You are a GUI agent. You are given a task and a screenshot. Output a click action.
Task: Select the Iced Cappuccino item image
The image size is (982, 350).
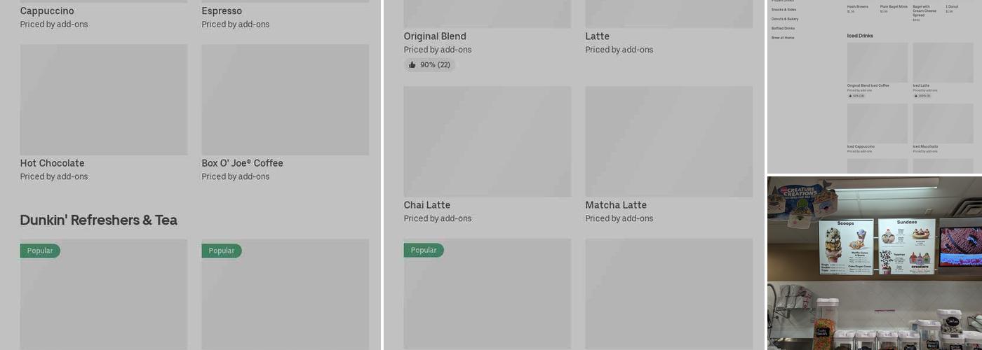pyautogui.click(x=877, y=123)
